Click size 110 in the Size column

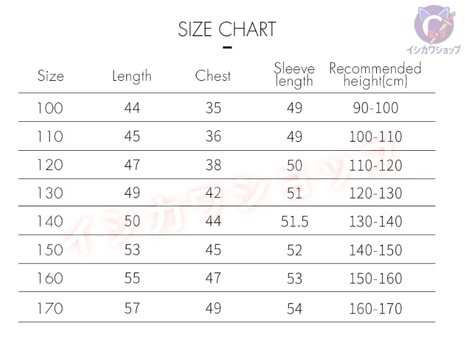point(50,136)
